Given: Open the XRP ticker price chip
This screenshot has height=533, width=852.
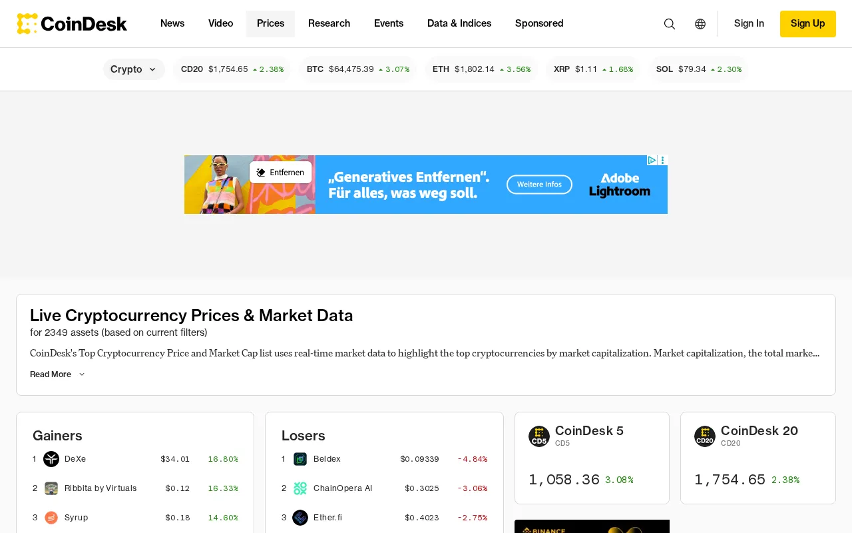Looking at the screenshot, I should point(593,69).
